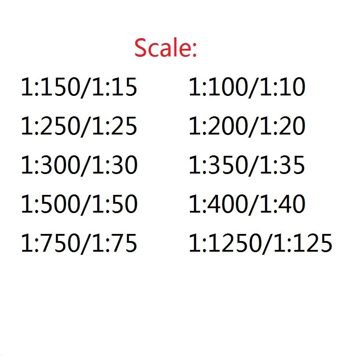Select the 1:300 ratio text

[x=48, y=165]
